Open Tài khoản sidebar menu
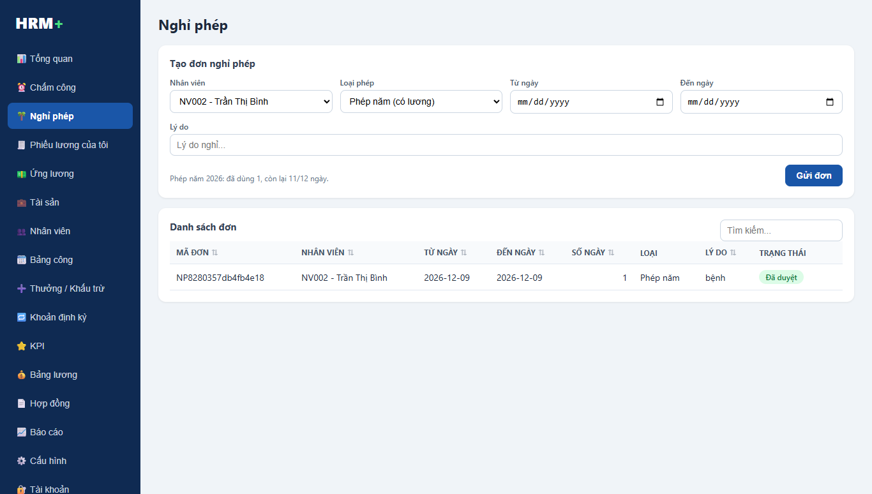 pos(70,488)
